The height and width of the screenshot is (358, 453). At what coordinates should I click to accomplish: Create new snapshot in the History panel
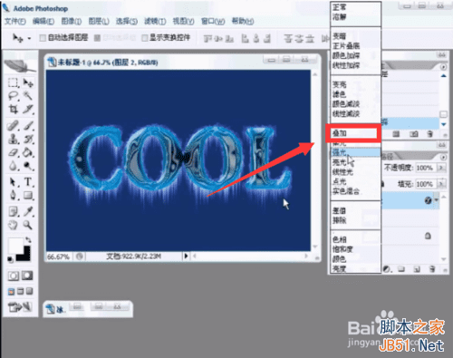[413, 134]
